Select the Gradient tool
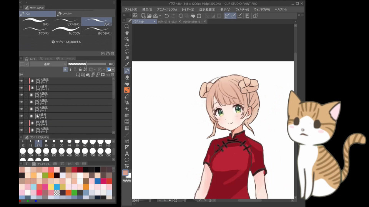The width and height of the screenshot is (369, 207). 127,128
